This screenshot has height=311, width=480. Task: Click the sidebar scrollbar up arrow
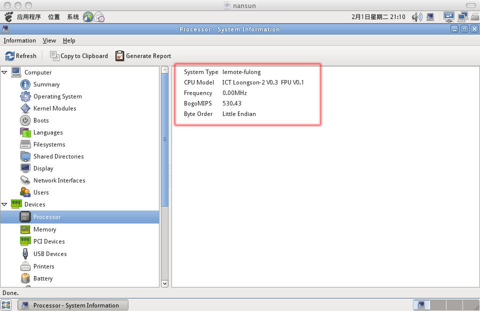pyautogui.click(x=164, y=70)
